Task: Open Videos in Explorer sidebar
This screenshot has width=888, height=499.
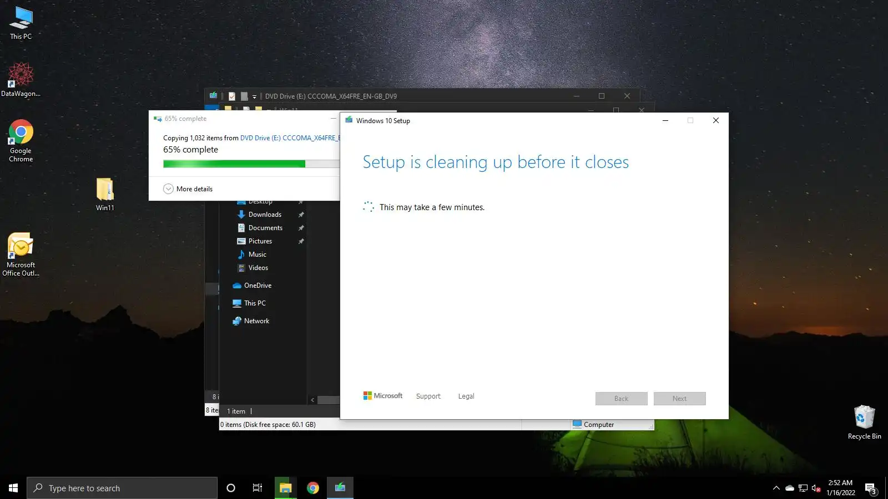Action: pos(258,268)
